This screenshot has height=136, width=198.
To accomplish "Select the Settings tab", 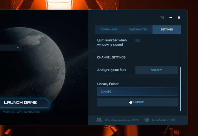I will (x=167, y=30).
